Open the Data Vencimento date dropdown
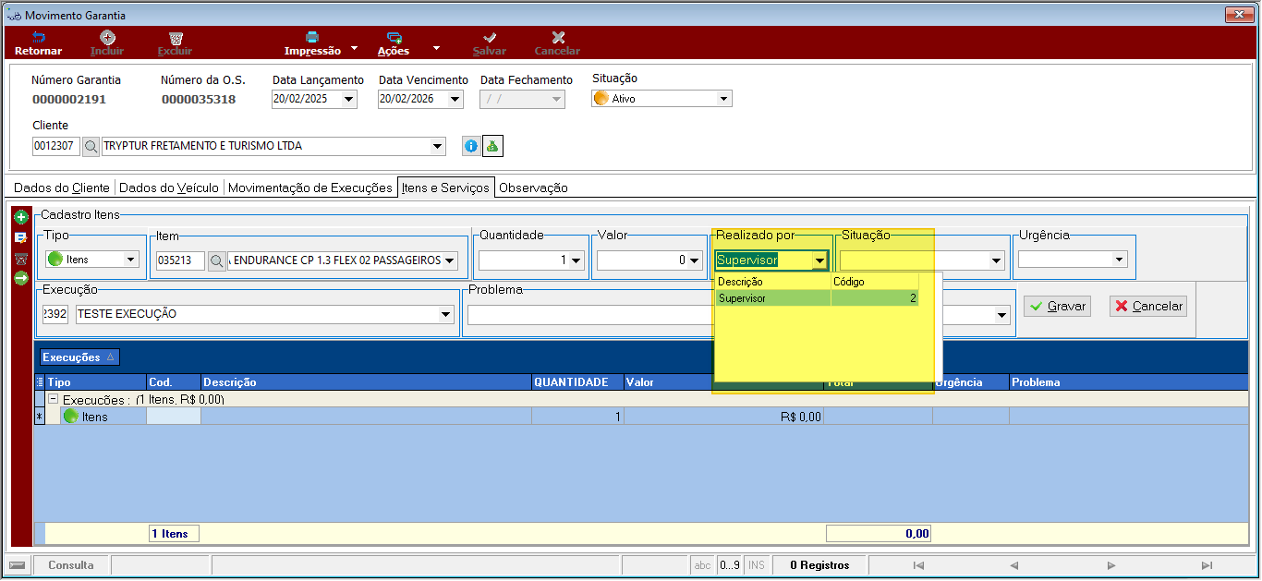1262x581 pixels. [455, 99]
